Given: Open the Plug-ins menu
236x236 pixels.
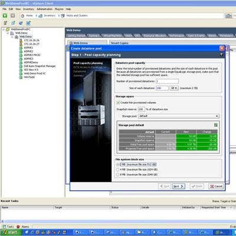Looking at the screenshot, I should pos(59,9).
